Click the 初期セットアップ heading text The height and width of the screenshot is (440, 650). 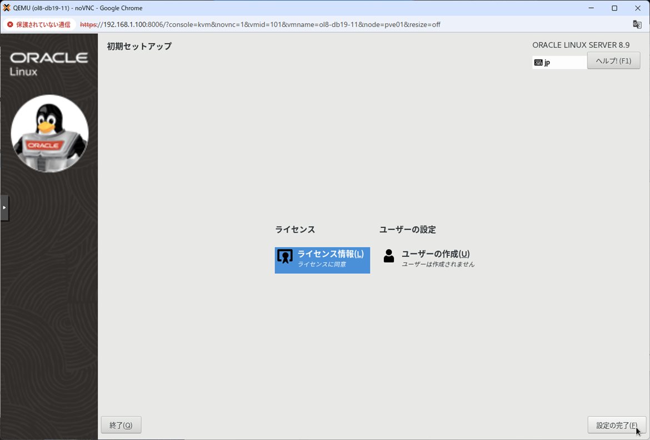[139, 46]
